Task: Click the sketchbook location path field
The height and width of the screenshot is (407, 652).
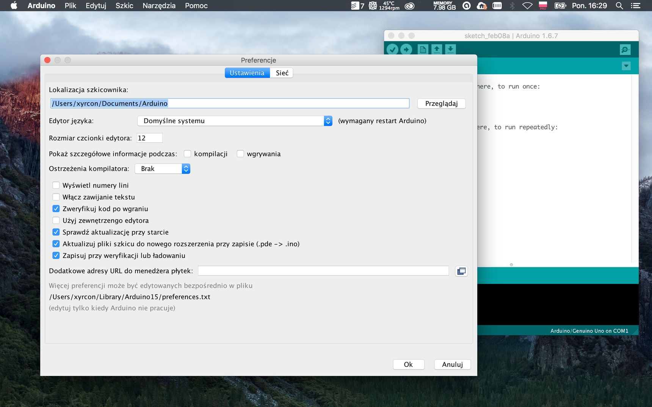Action: coord(230,103)
